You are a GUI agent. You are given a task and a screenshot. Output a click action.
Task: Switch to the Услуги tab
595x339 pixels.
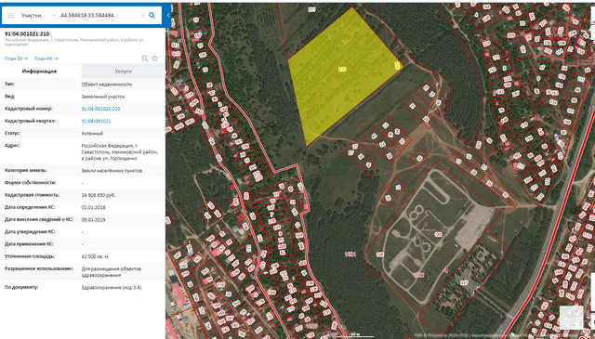coord(123,71)
